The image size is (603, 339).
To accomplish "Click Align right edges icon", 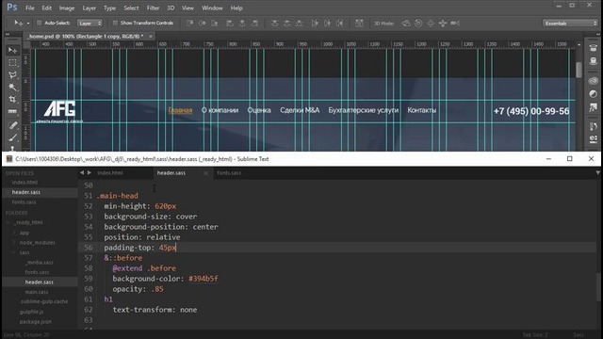I will click(254, 23).
